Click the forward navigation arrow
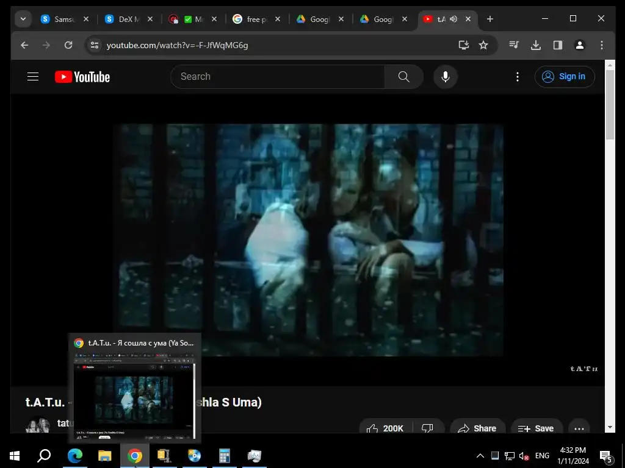 tap(46, 45)
